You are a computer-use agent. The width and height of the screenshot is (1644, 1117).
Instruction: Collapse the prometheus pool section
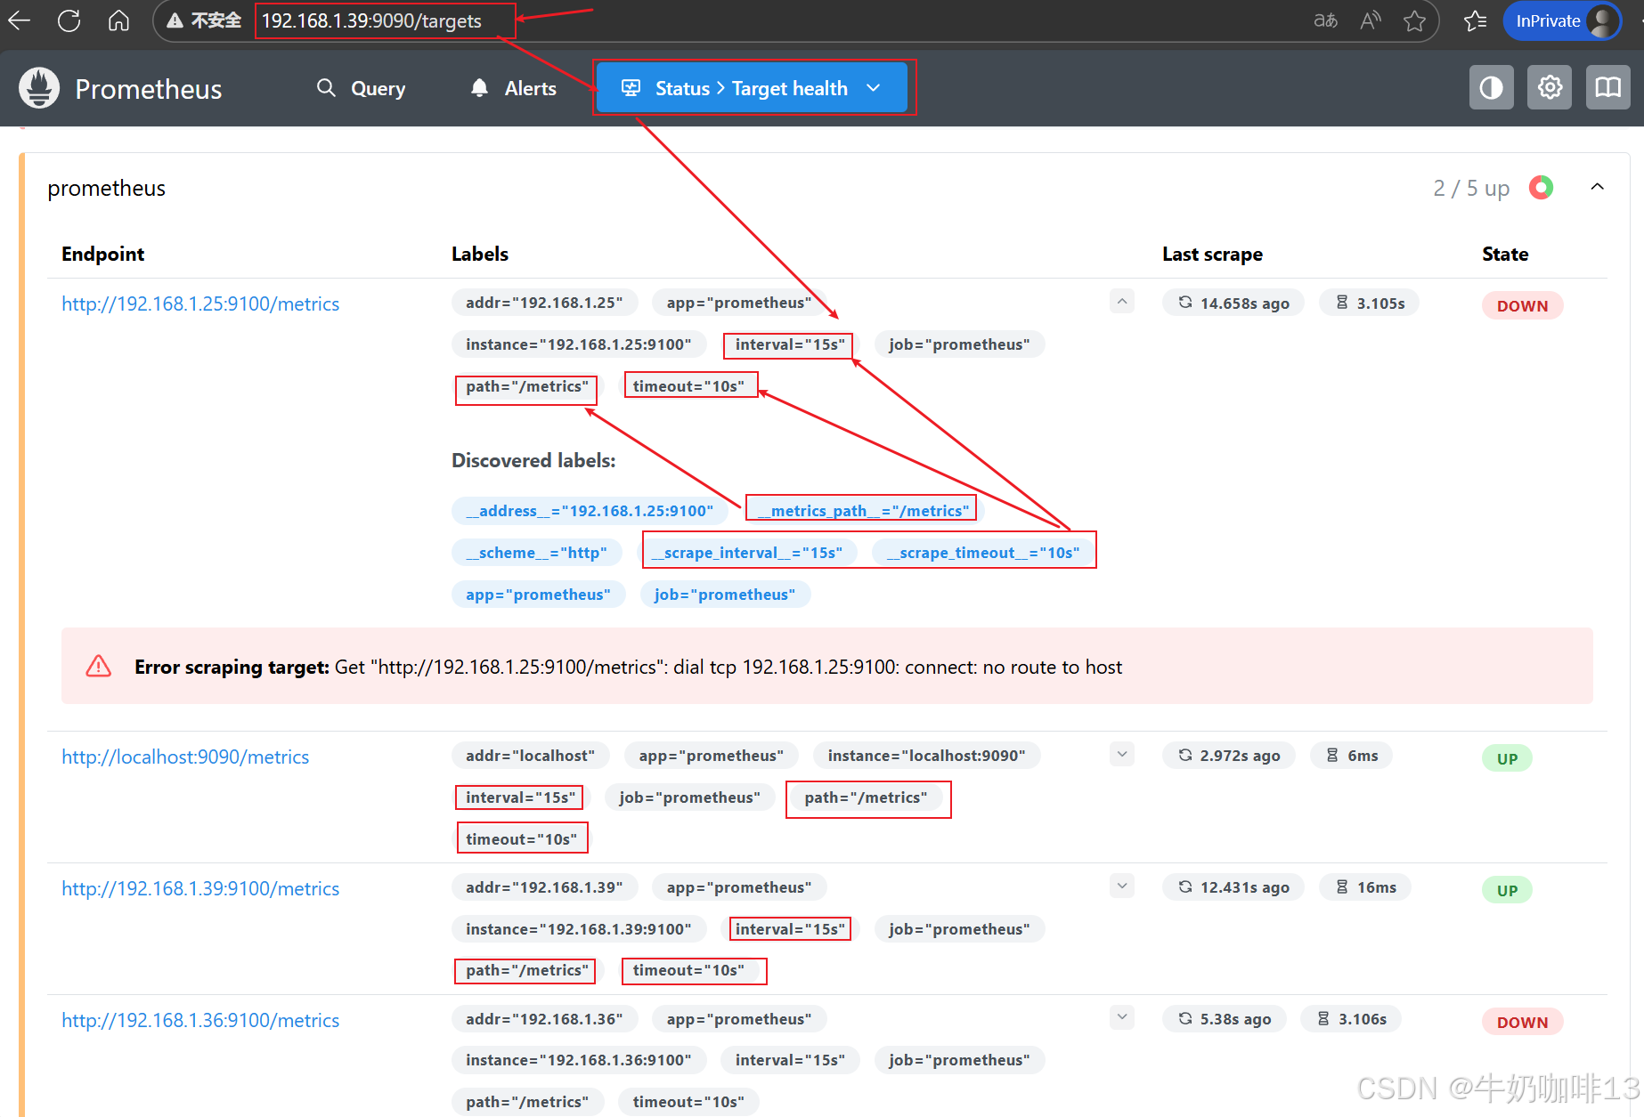point(1597,187)
